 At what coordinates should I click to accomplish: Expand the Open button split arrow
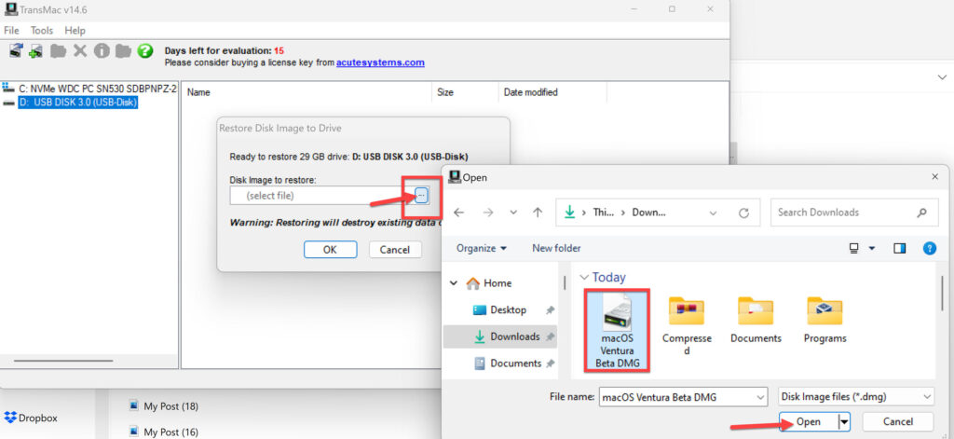click(x=844, y=421)
